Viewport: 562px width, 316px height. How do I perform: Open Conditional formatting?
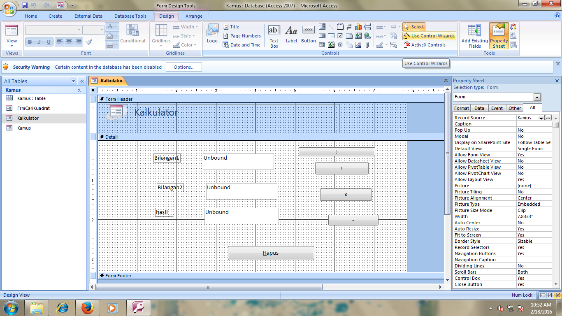pos(132,34)
